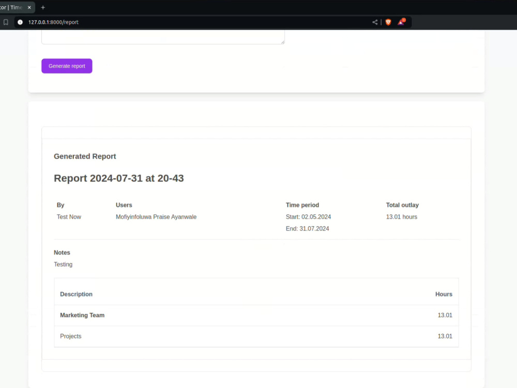
Task: Open a new browser tab
Action: tap(43, 7)
